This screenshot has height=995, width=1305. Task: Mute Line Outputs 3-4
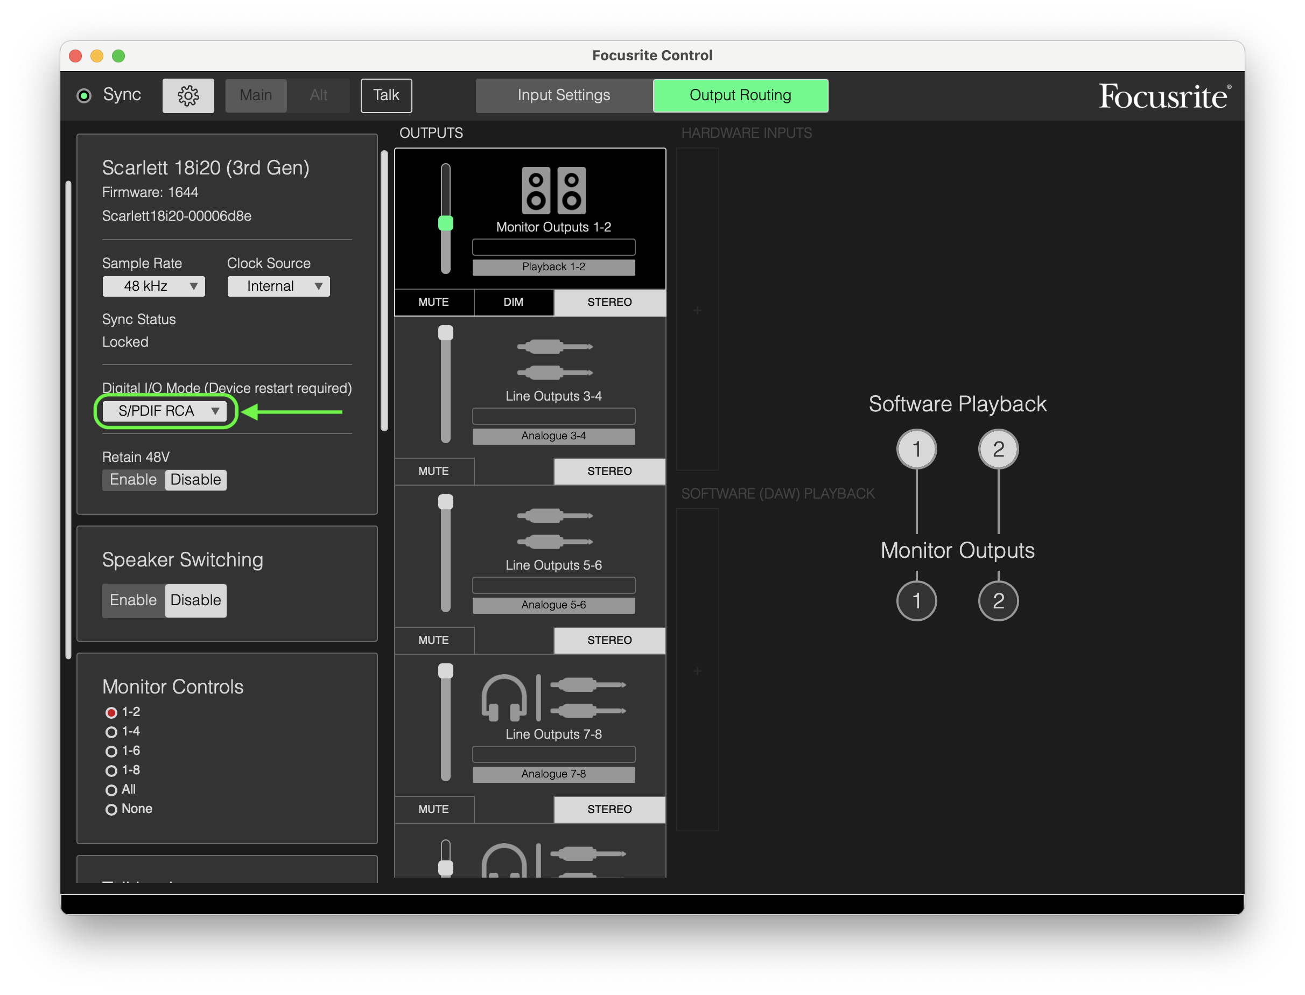click(433, 471)
